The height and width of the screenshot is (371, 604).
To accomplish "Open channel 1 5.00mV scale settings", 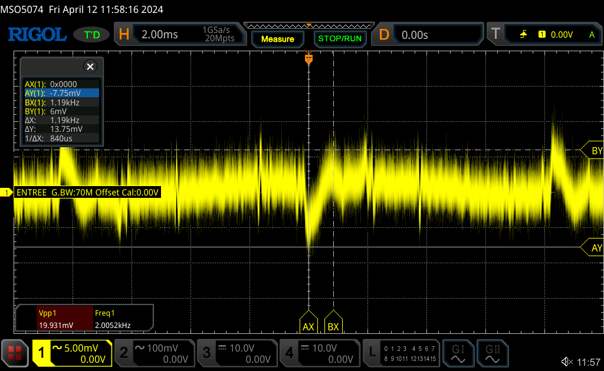I will click(x=80, y=353).
